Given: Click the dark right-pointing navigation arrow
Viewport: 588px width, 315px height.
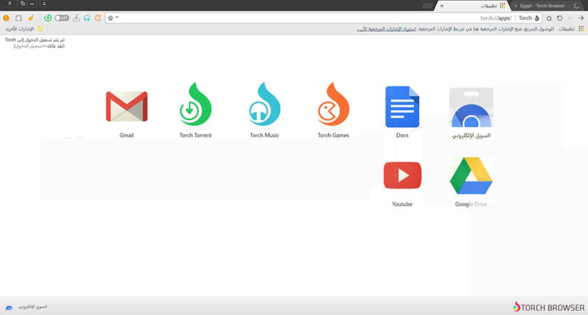Looking at the screenshot, I should (x=581, y=18).
